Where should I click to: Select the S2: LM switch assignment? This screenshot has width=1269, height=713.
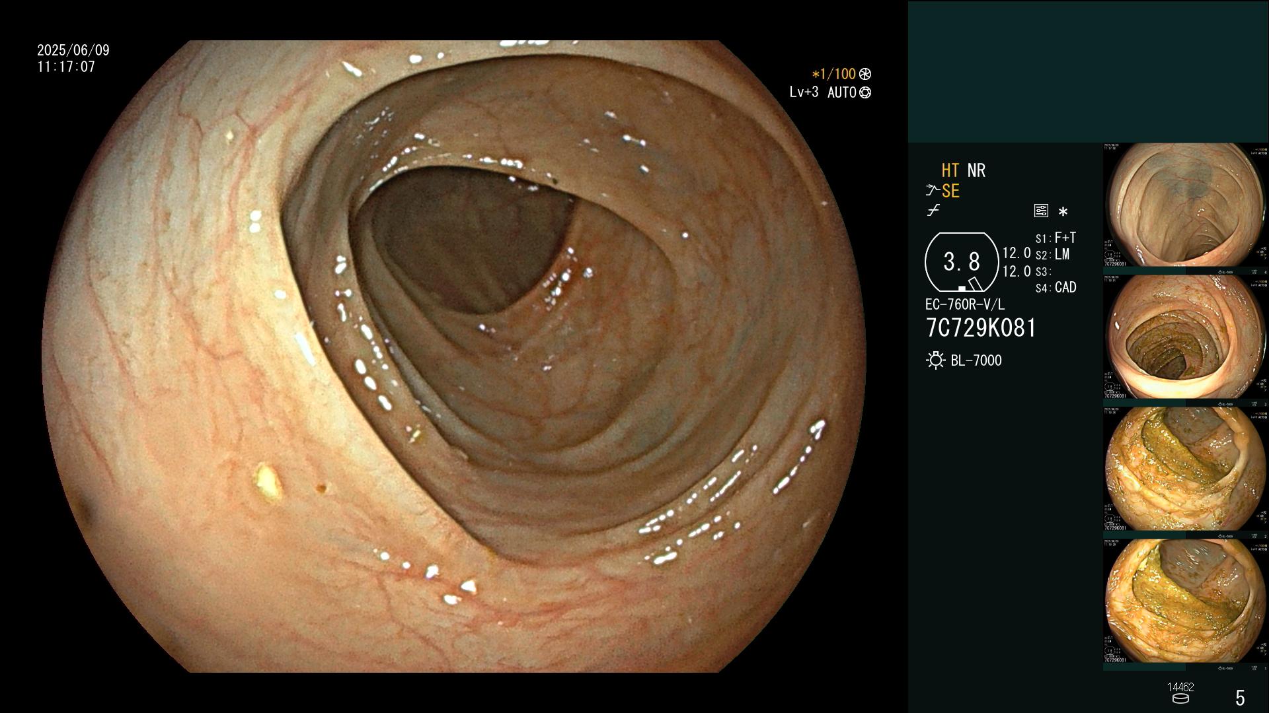click(1052, 254)
